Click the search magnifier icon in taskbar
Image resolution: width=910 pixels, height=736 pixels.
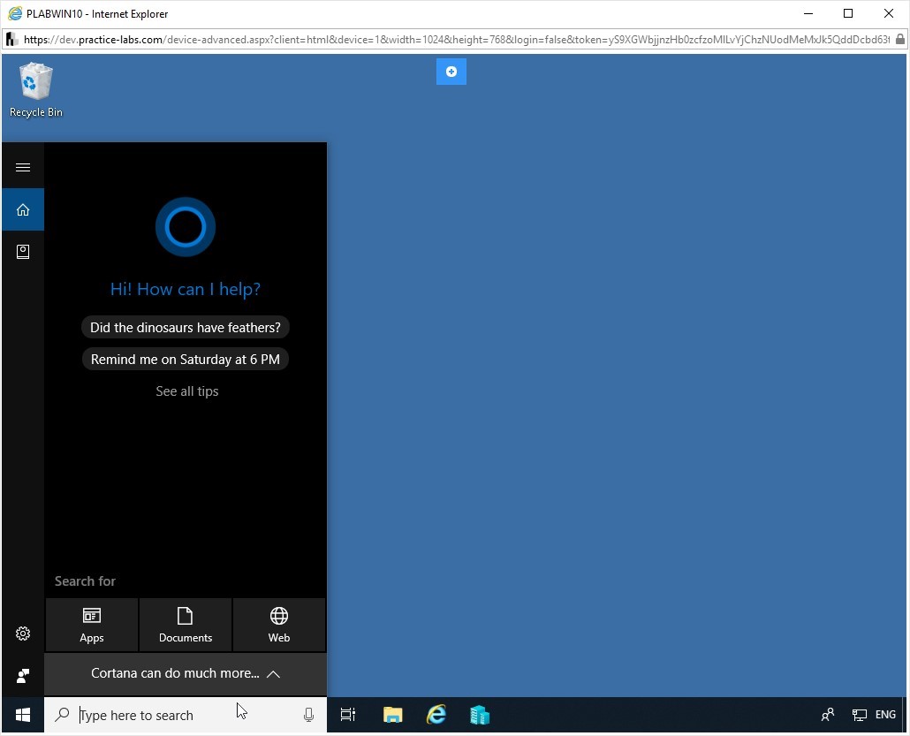pos(62,715)
